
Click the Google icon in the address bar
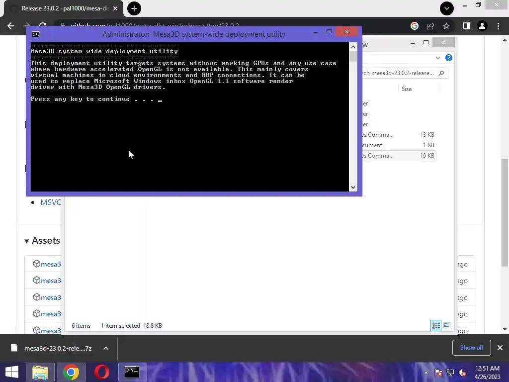tap(414, 26)
